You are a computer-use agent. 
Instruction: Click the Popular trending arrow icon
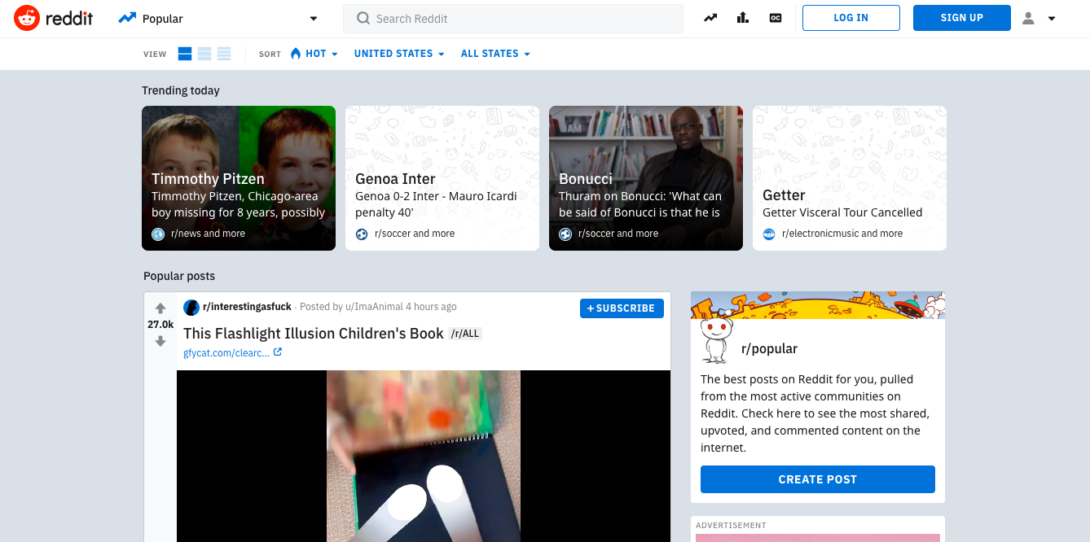click(127, 18)
